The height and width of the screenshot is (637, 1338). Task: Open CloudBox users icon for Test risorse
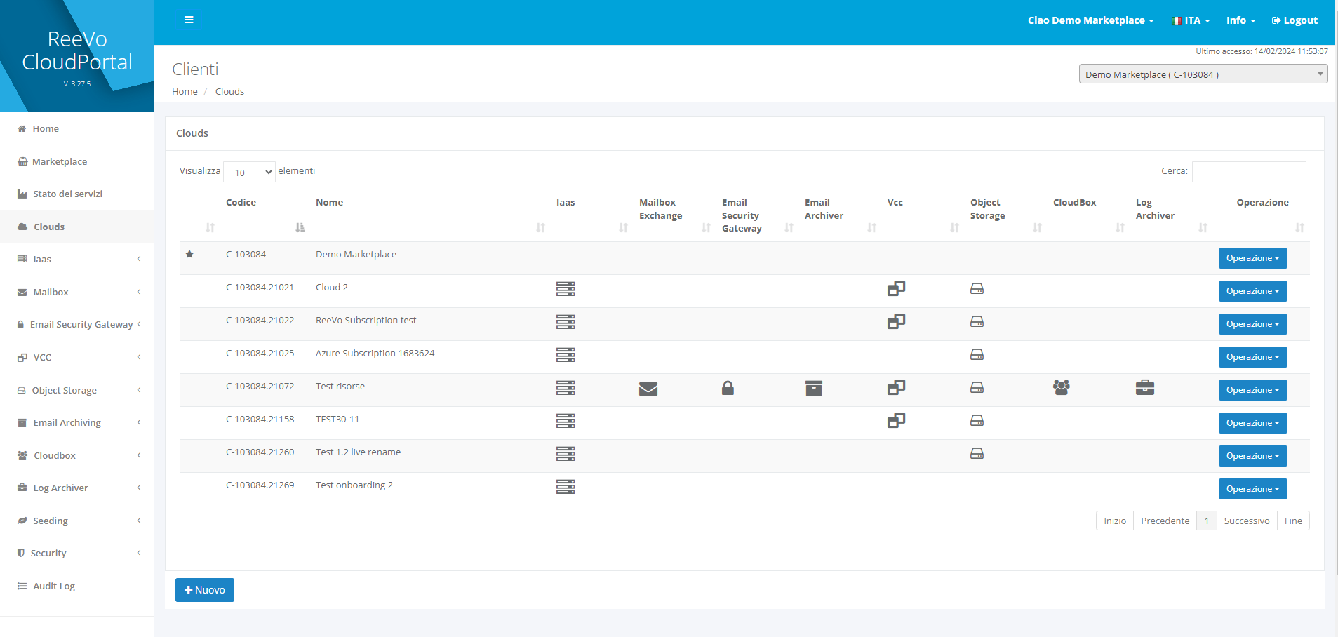[1062, 387]
